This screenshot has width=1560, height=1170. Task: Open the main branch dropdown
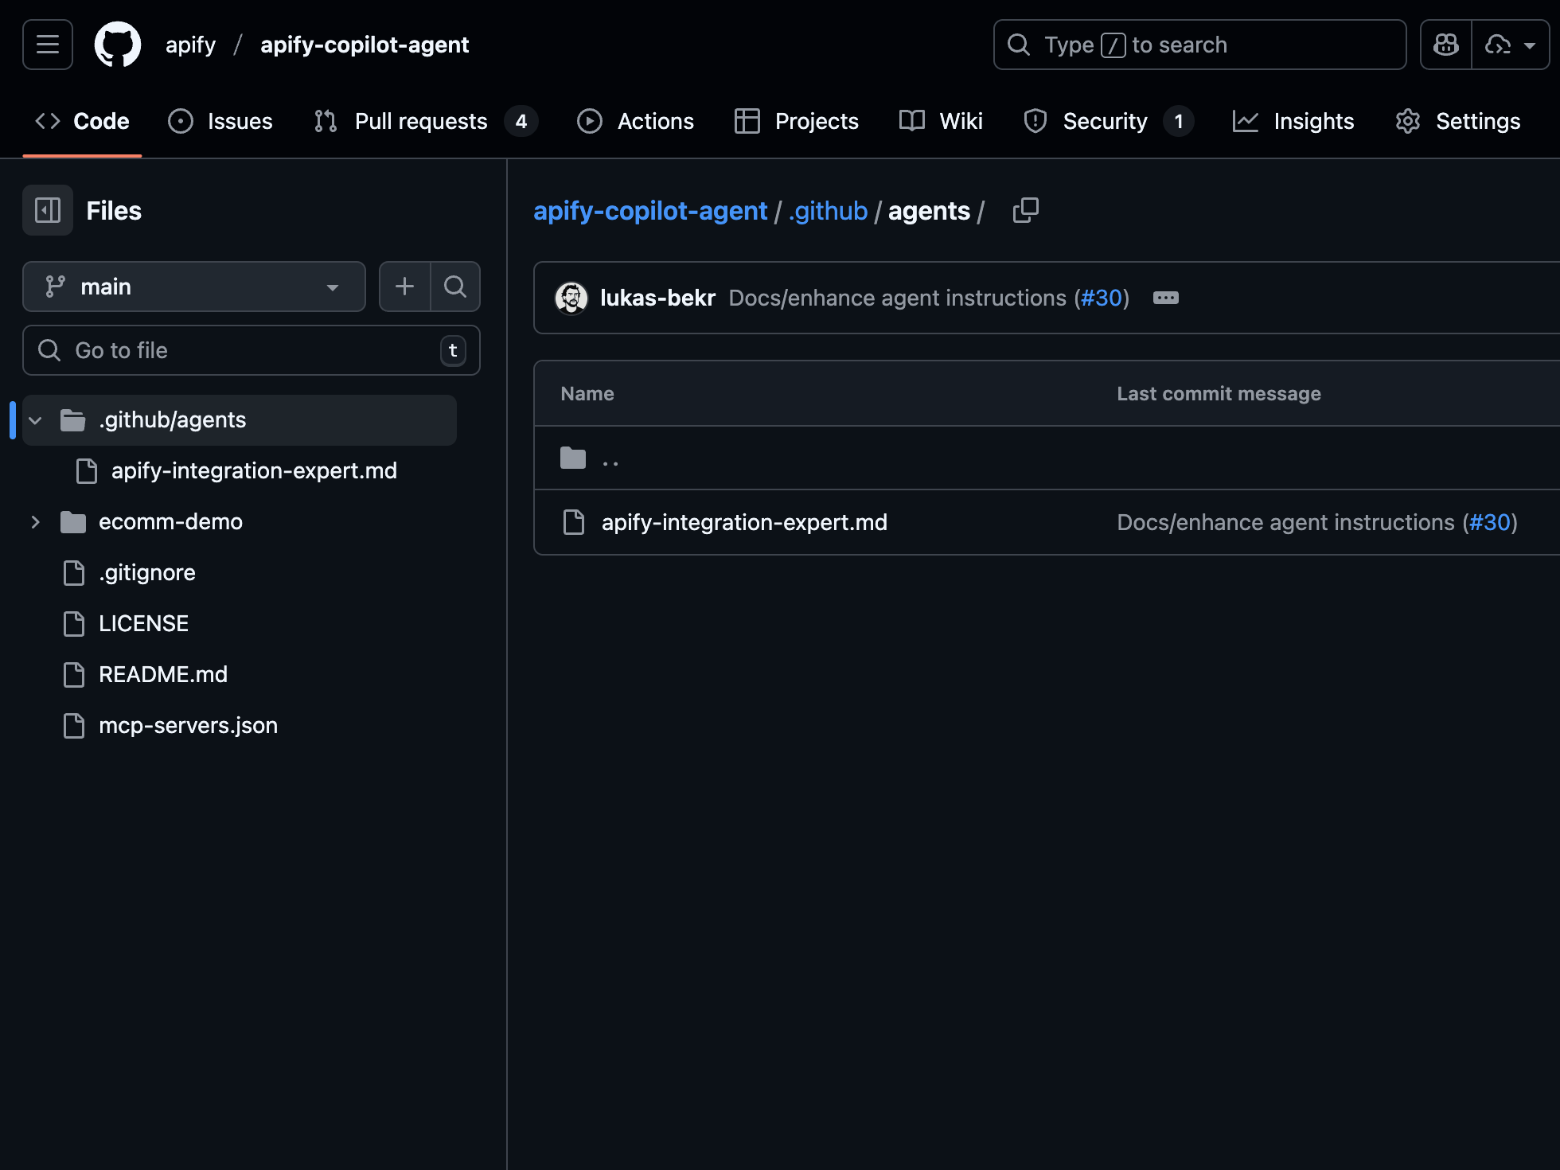tap(193, 287)
